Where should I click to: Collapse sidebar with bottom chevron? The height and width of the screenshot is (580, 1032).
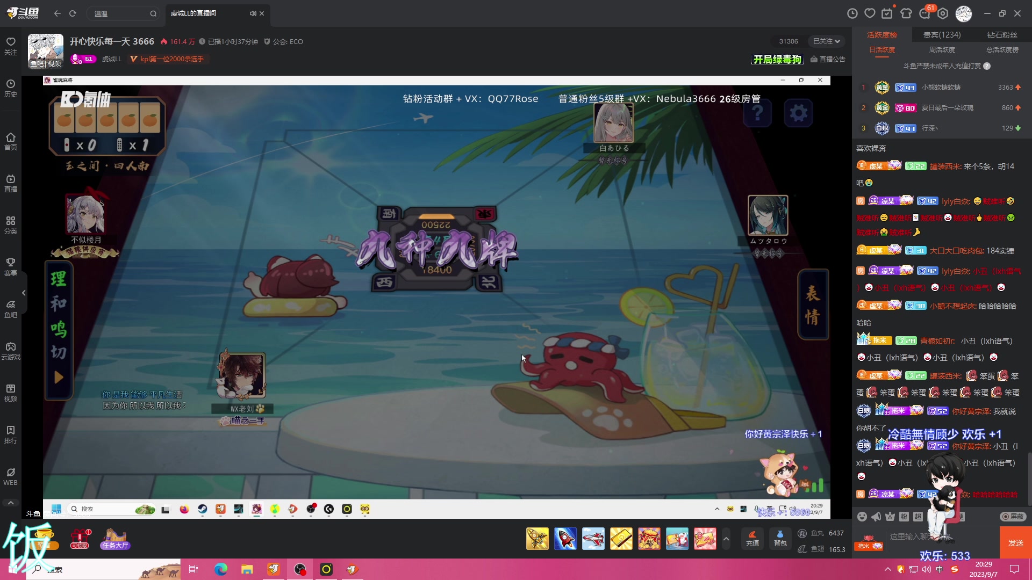(x=11, y=503)
